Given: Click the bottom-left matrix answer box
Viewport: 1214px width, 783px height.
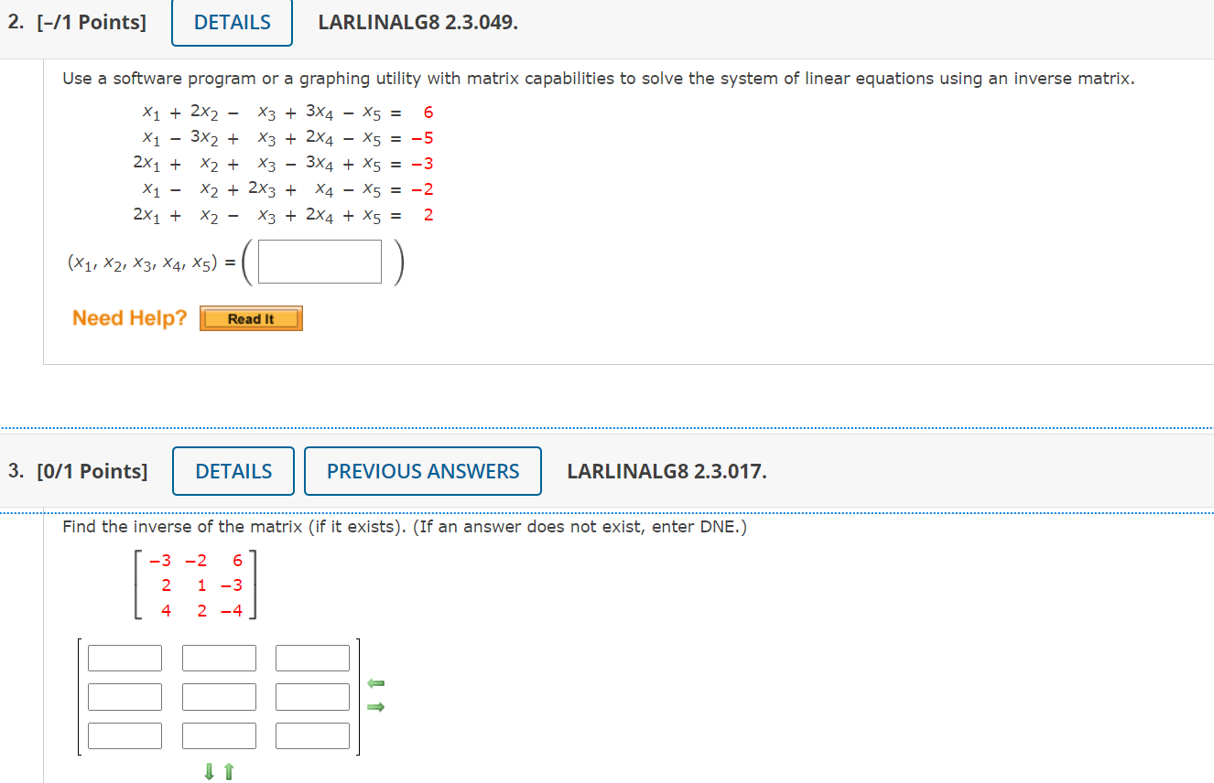Looking at the screenshot, I should (x=125, y=735).
